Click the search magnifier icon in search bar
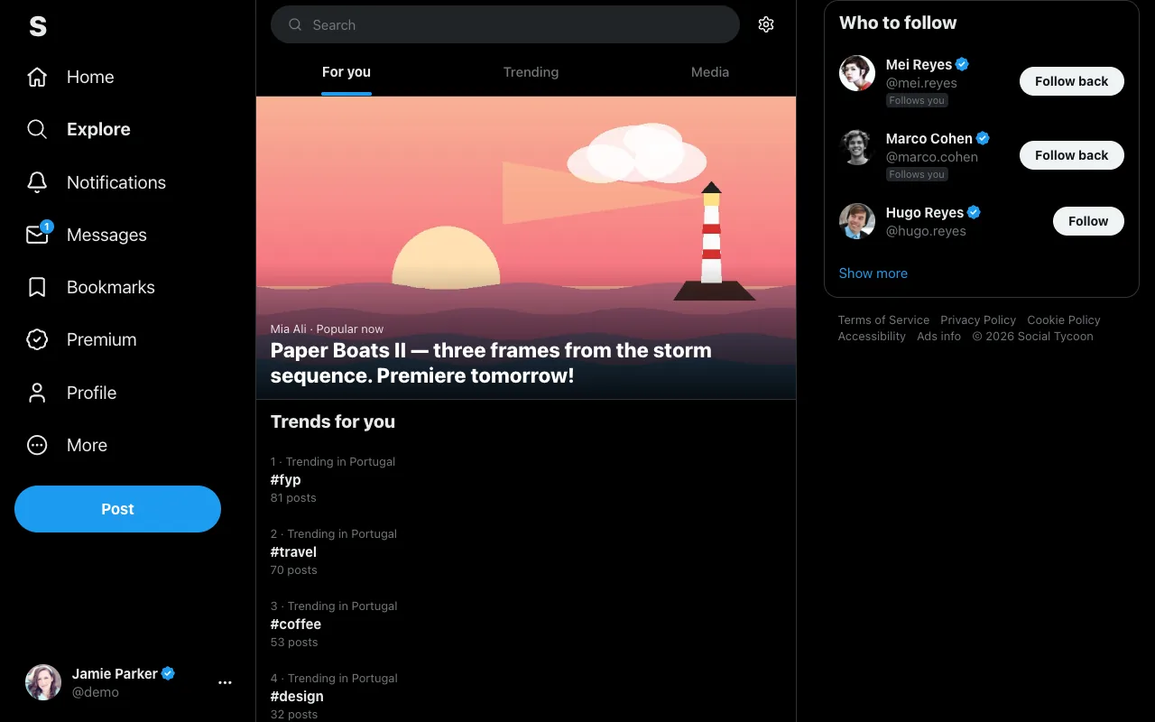 coord(295,25)
